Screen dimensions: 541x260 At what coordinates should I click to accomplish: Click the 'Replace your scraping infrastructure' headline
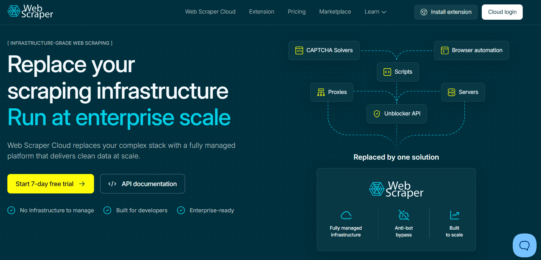(118, 78)
